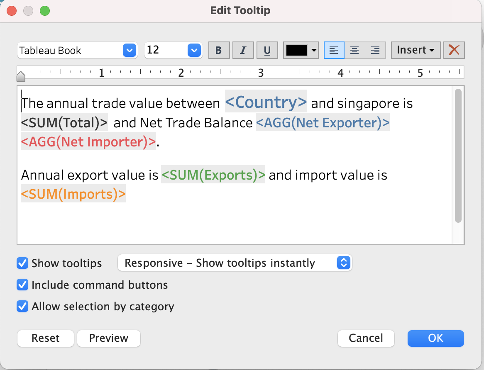Uncheck Show tooltips checkbox
The image size is (484, 370).
(x=22, y=263)
